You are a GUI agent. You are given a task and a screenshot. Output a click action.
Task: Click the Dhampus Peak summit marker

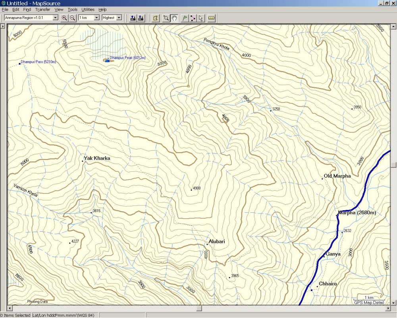[x=107, y=60]
